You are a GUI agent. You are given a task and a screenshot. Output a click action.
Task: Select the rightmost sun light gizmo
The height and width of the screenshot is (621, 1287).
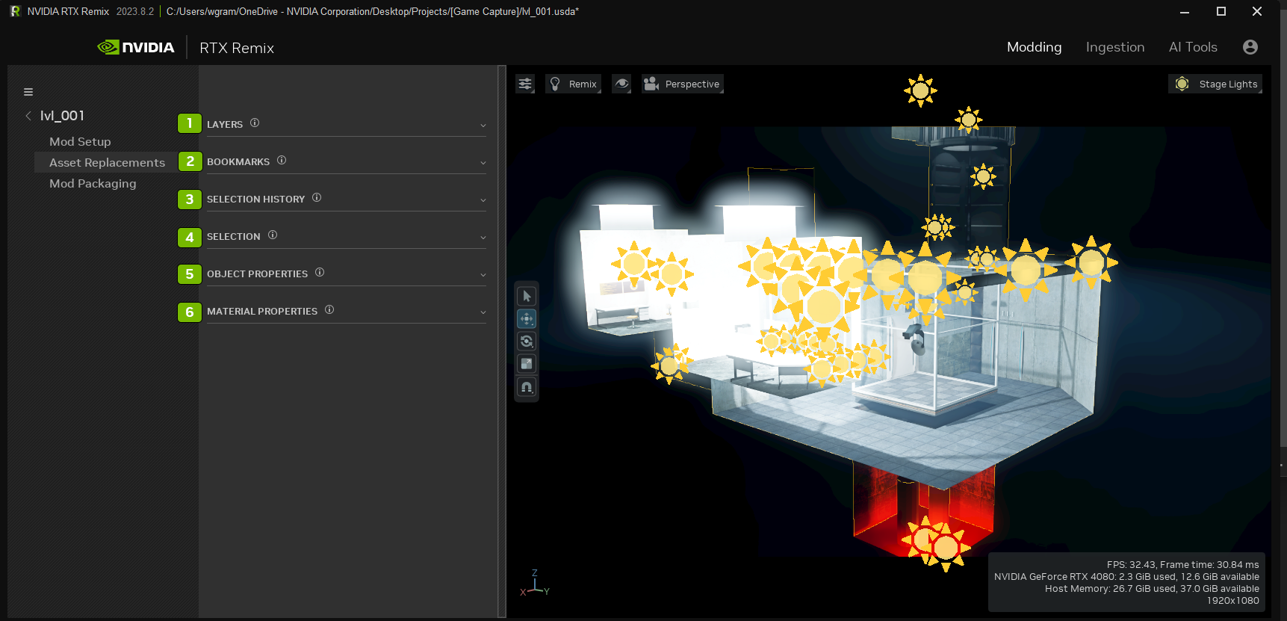point(1091,263)
